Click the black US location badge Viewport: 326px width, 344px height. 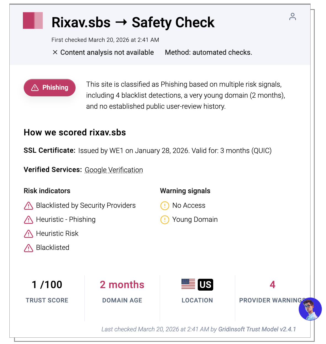(x=205, y=285)
